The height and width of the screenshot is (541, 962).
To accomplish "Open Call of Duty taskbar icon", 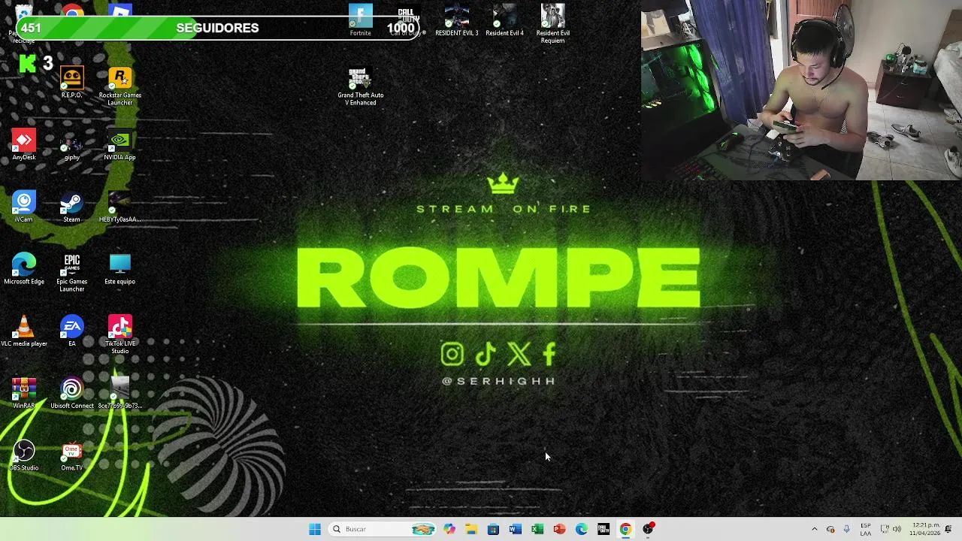I will point(604,529).
